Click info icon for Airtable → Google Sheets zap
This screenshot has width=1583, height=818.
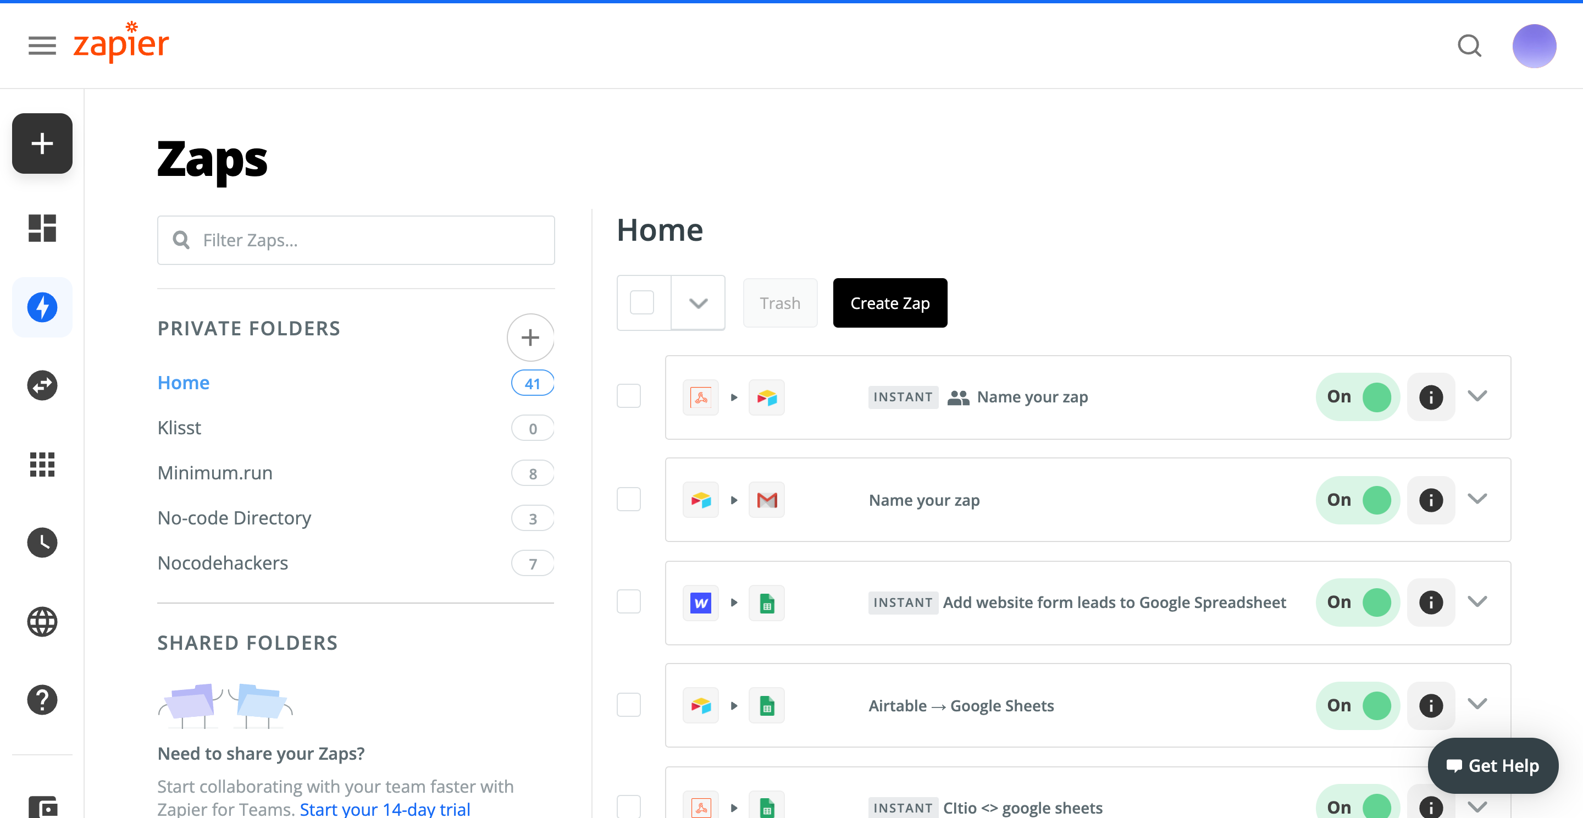[x=1431, y=705]
